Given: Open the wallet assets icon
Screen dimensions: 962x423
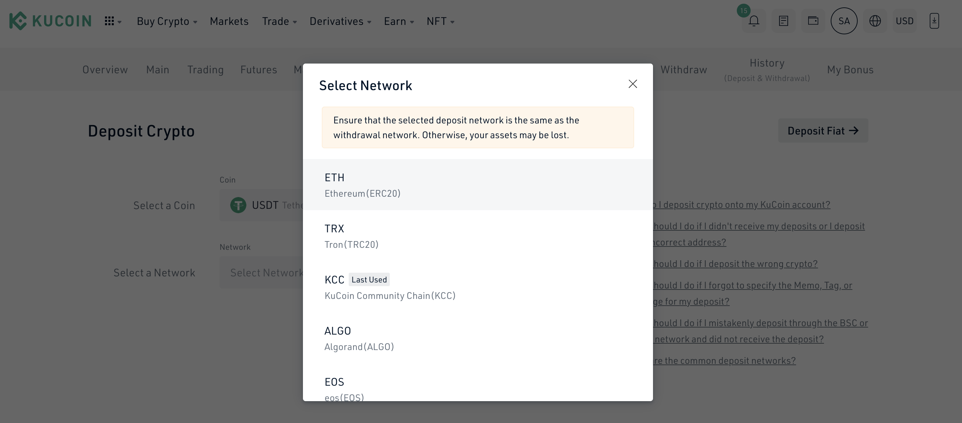Looking at the screenshot, I should coord(813,21).
